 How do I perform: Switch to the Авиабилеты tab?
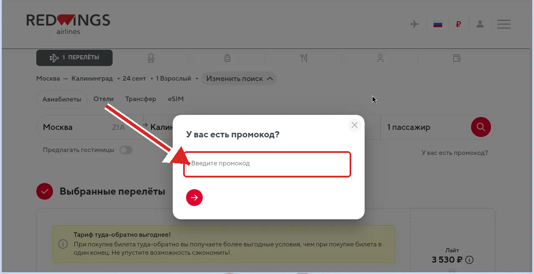(x=62, y=99)
